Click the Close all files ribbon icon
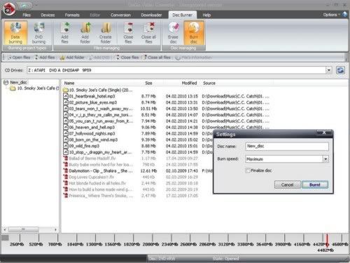This screenshot has width=350, height=263. pos(148,33)
